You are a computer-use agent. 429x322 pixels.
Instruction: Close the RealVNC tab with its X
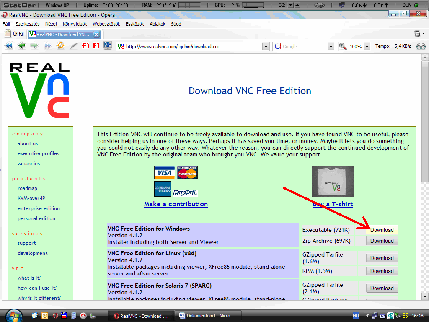tap(96, 34)
